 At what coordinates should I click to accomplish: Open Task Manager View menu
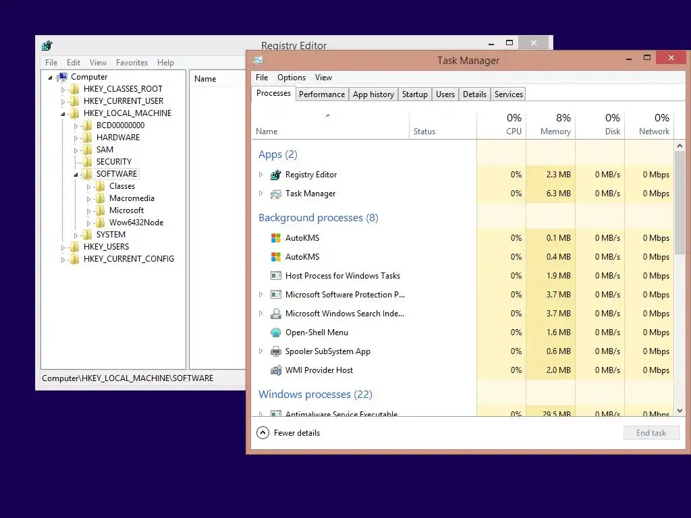tap(323, 78)
